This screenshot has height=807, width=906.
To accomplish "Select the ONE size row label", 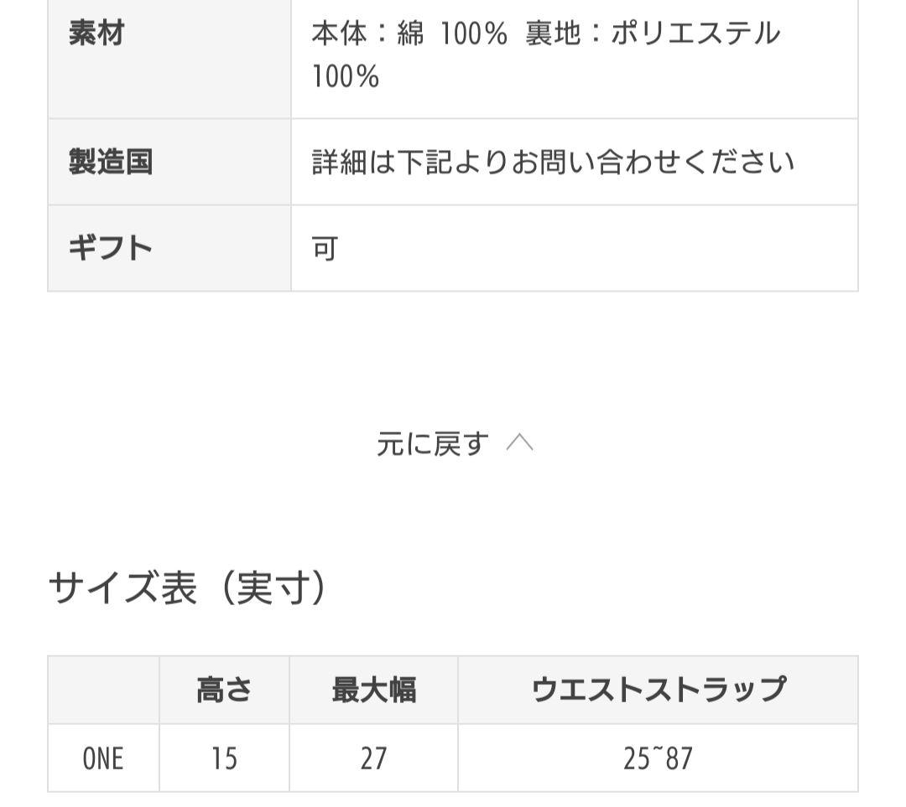I will pyautogui.click(x=103, y=758).
